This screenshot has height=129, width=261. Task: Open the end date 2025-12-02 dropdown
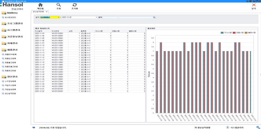pos(96,17)
